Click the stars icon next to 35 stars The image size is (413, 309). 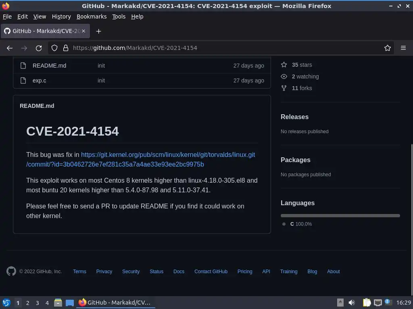[284, 65]
